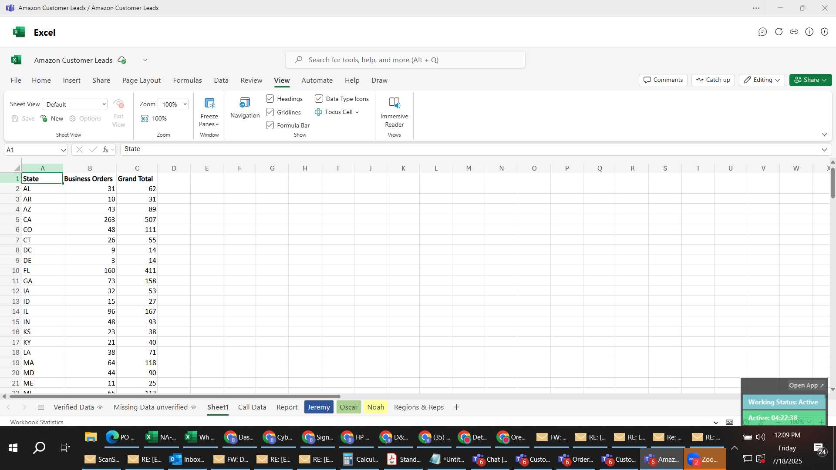Click the horizontal scrollbar
836x470 pixels.
(174, 396)
